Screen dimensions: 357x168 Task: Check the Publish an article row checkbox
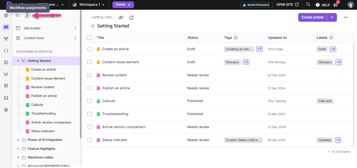pyautogui.click(x=90, y=88)
